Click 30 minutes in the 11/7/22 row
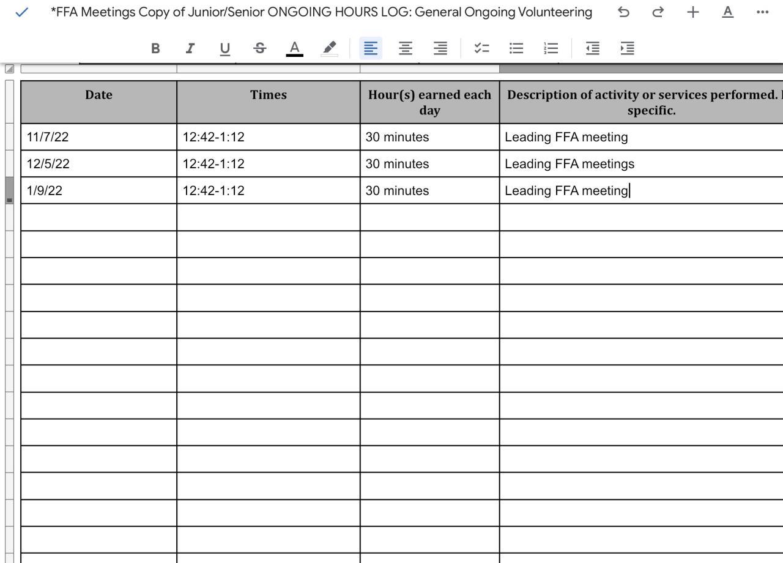This screenshot has width=783, height=563. click(x=398, y=137)
